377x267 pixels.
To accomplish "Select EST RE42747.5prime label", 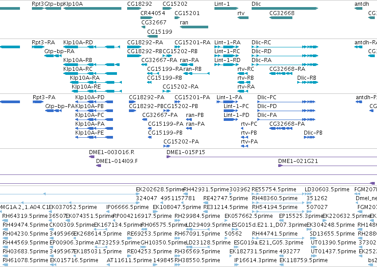I will point(225,198).
